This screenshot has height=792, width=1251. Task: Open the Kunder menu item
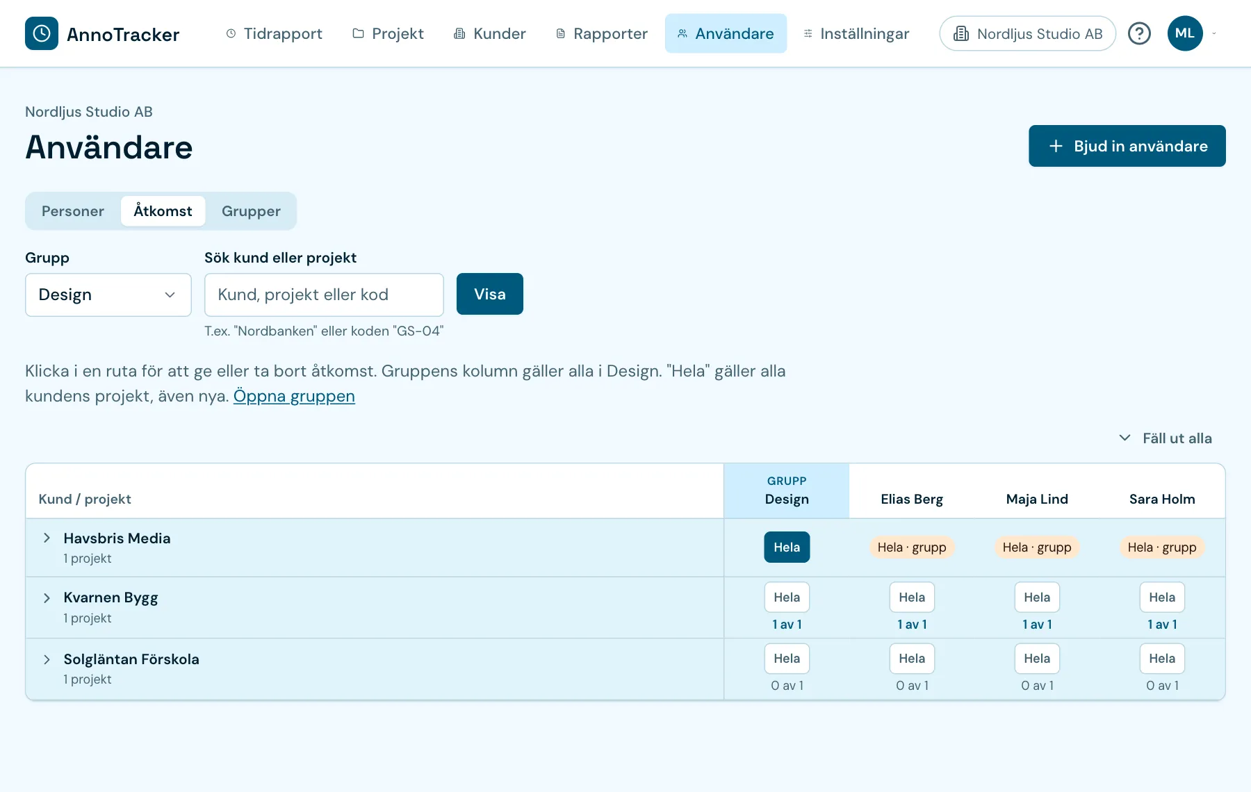pos(490,33)
